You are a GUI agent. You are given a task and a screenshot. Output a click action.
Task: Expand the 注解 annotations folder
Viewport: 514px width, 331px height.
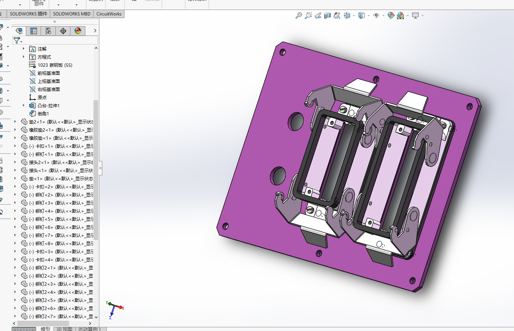24,49
